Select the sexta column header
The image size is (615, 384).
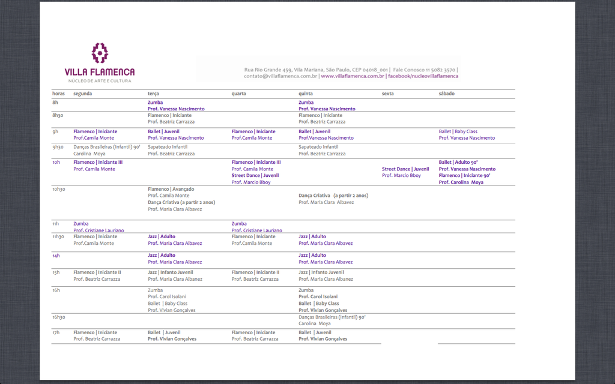click(388, 94)
